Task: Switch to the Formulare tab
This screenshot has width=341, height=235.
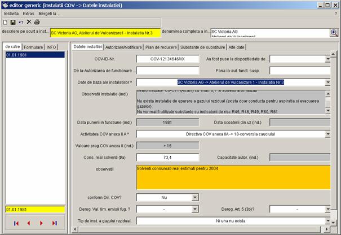Action: 33,46
